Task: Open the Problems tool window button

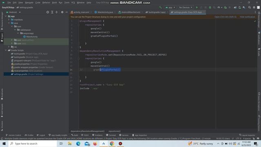Action: click(97, 135)
